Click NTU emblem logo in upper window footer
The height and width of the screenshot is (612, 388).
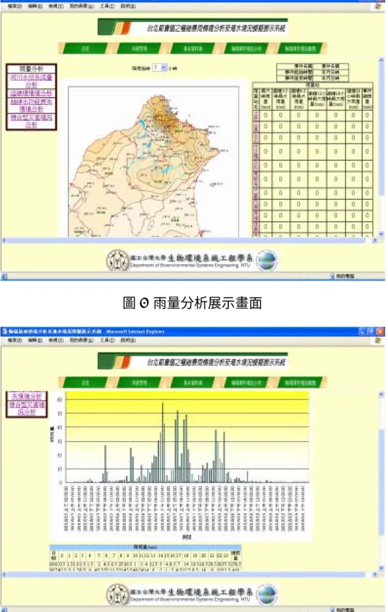[x=118, y=260]
